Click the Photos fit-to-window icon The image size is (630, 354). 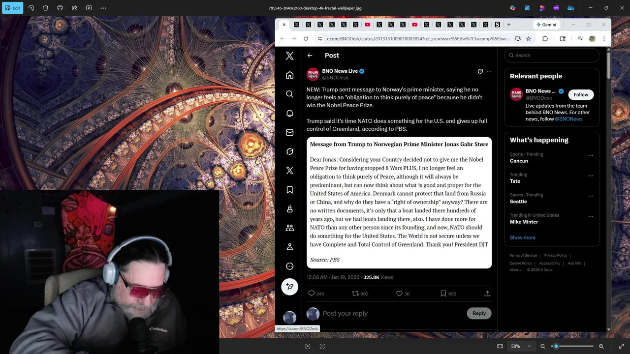pos(500,346)
